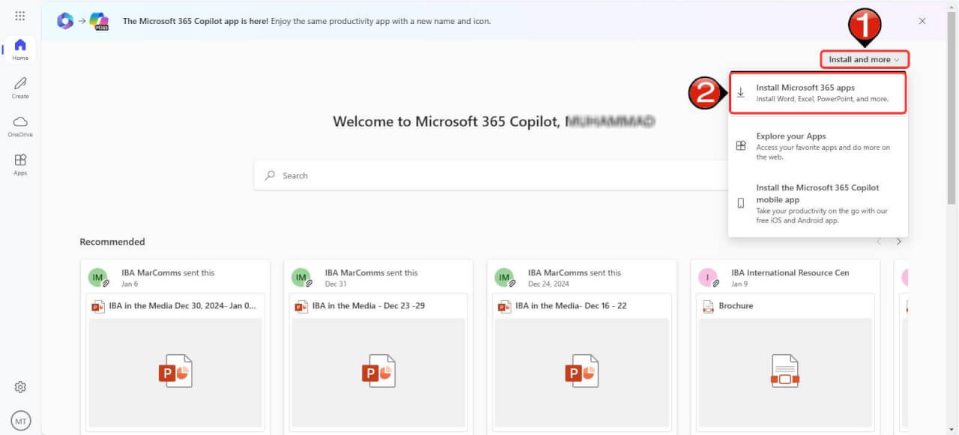
Task: Dismiss the Copilot announcement banner
Action: tap(922, 21)
